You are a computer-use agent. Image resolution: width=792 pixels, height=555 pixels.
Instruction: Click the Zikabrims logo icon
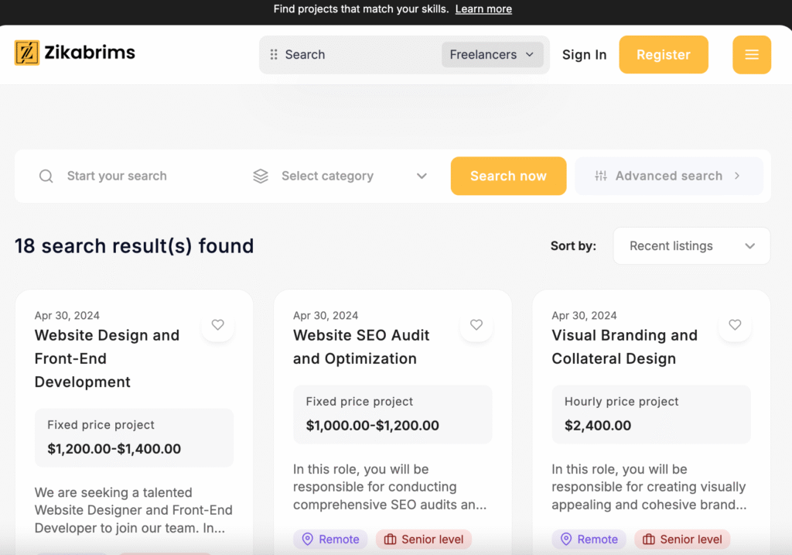click(x=27, y=53)
